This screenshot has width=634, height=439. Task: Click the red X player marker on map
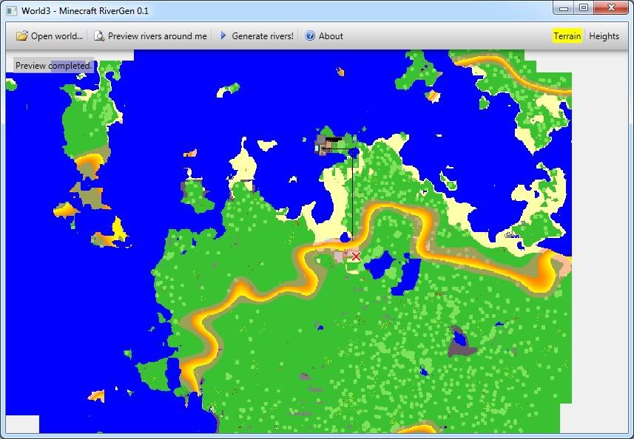coord(356,256)
